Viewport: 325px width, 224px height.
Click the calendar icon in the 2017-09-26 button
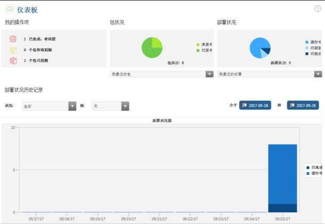click(292, 105)
